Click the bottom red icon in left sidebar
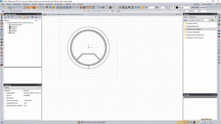This screenshot has width=221, height=124. (2, 65)
